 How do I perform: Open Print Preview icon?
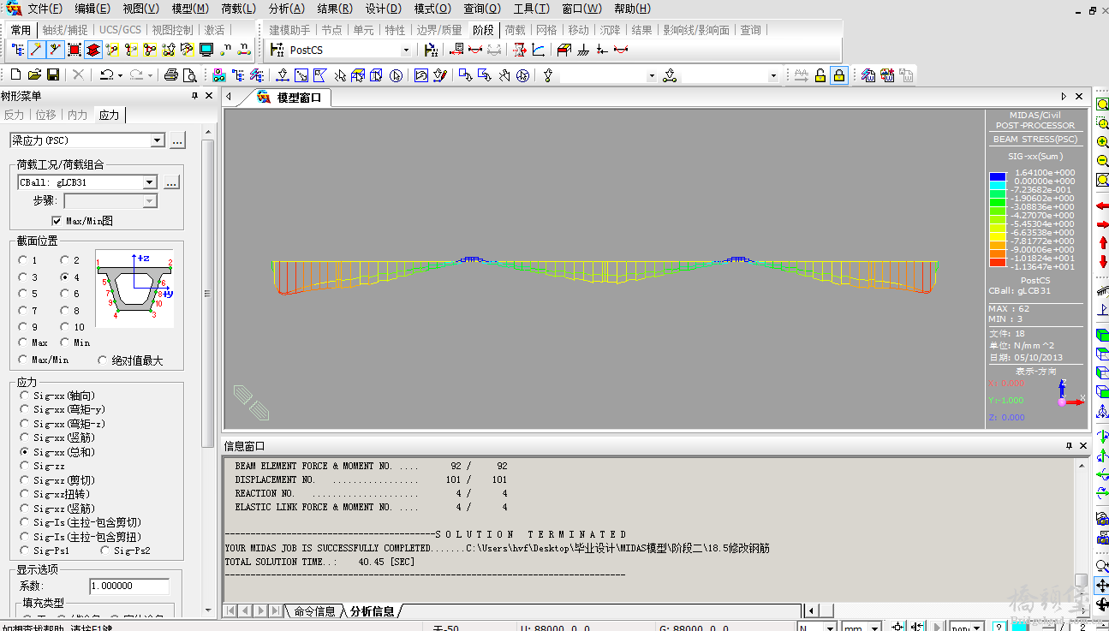(189, 75)
